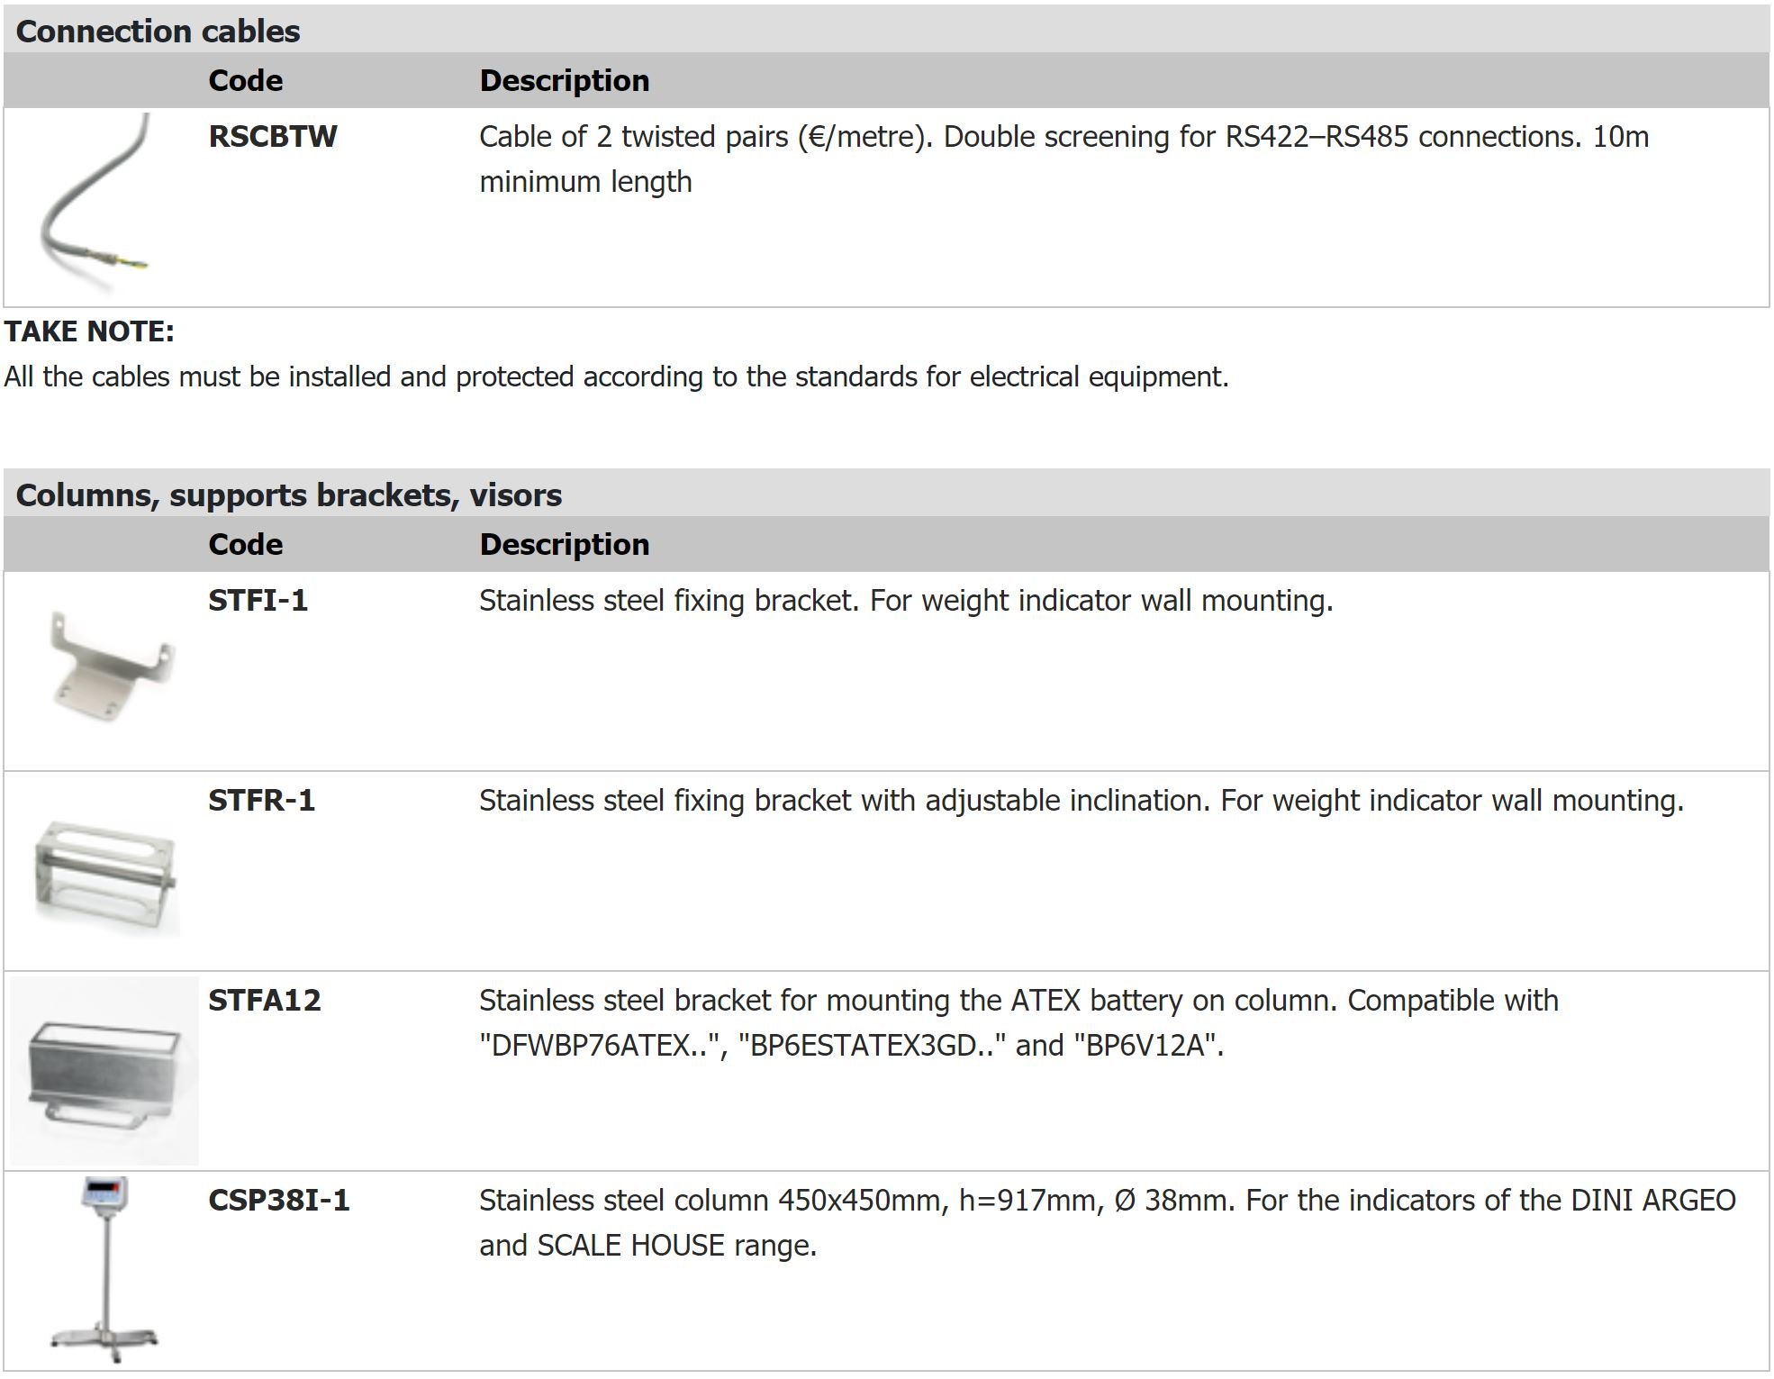Select the RSCBTW product code

point(273,137)
